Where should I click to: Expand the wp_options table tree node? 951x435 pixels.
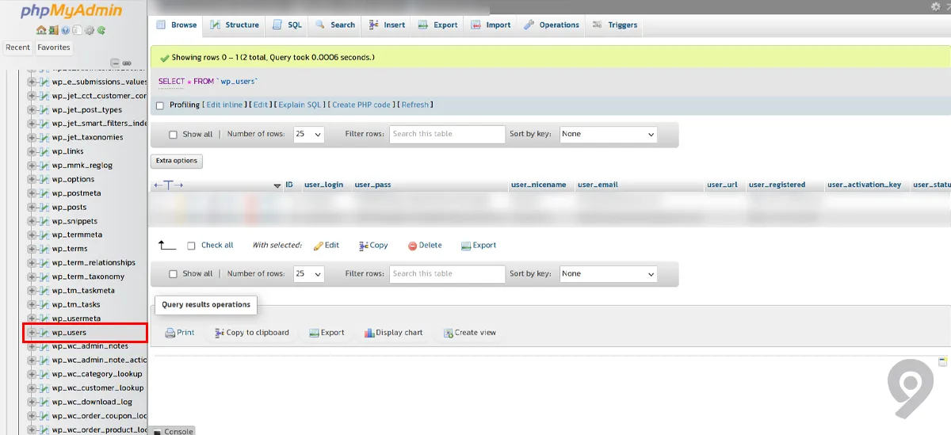tap(32, 179)
